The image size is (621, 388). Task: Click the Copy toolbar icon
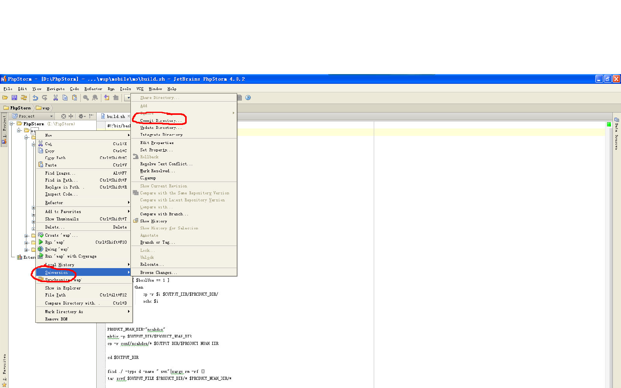(x=65, y=98)
